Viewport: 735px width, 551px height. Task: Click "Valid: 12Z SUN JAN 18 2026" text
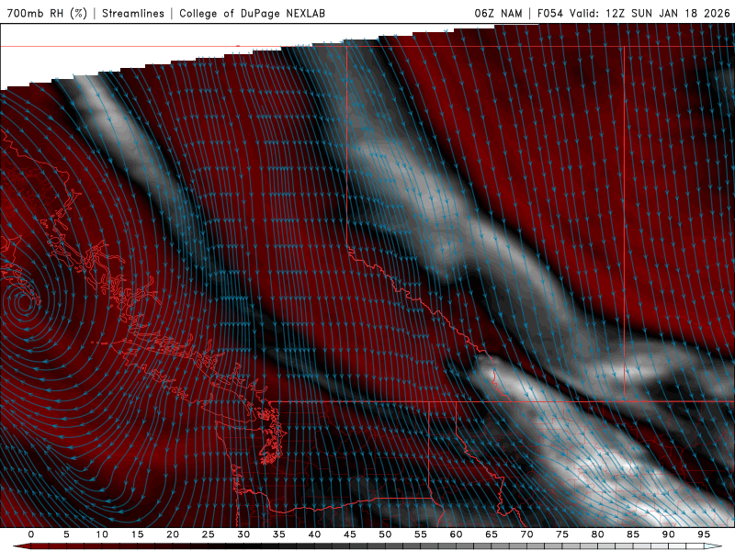[x=650, y=13]
